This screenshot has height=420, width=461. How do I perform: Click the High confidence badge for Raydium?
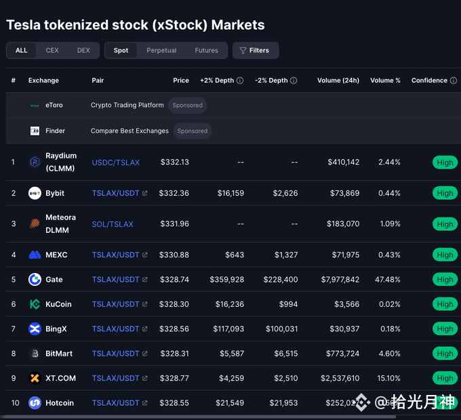point(445,163)
